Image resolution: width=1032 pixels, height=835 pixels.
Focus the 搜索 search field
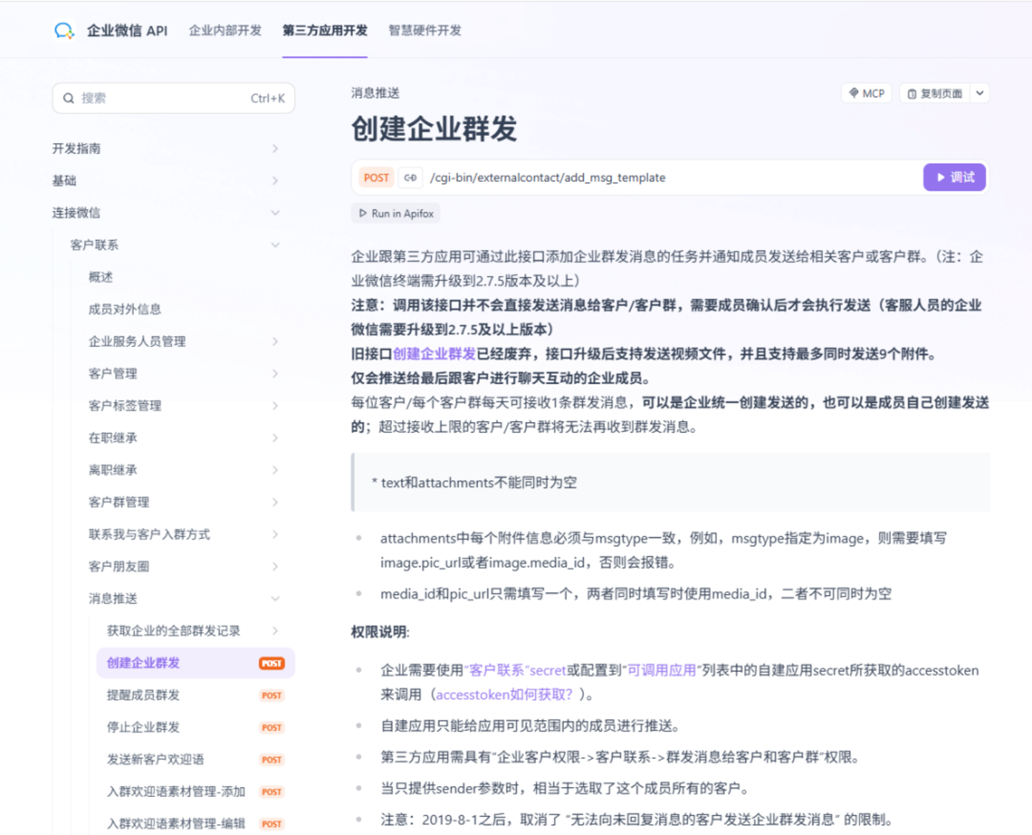coord(173,98)
